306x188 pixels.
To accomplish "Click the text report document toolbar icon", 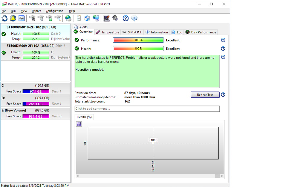I will tap(79, 18).
